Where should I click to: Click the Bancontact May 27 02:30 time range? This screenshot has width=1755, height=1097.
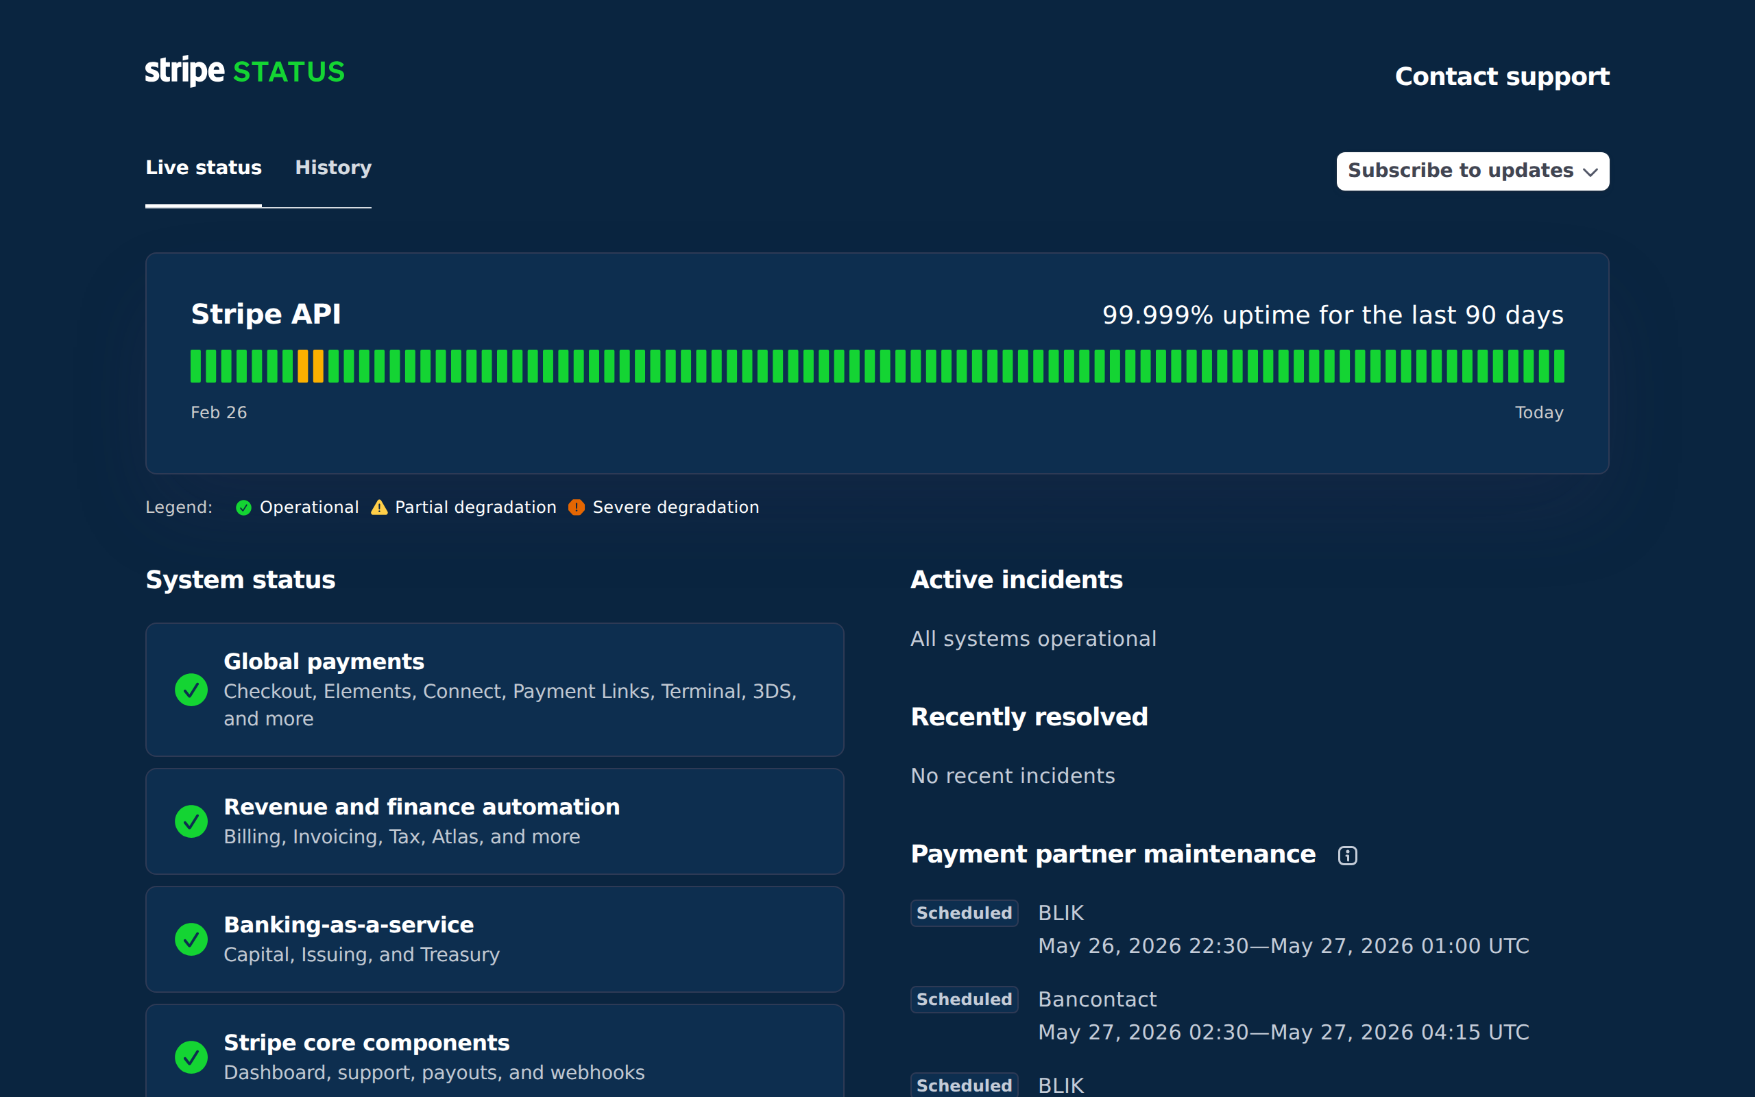(1283, 1033)
